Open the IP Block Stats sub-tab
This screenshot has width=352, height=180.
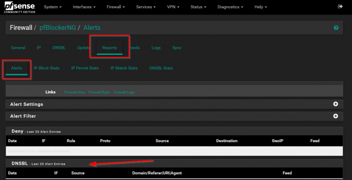[47, 68]
